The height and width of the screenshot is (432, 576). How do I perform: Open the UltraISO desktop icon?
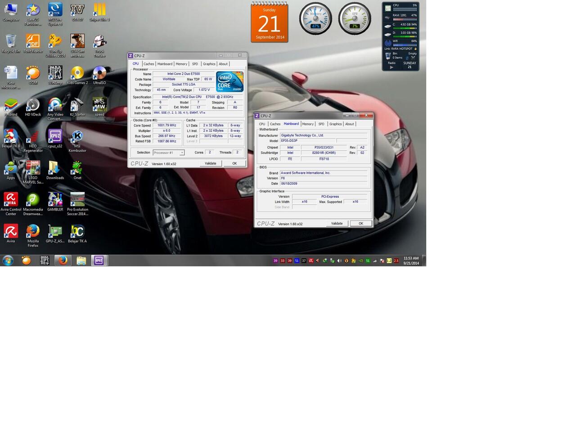[x=99, y=75]
